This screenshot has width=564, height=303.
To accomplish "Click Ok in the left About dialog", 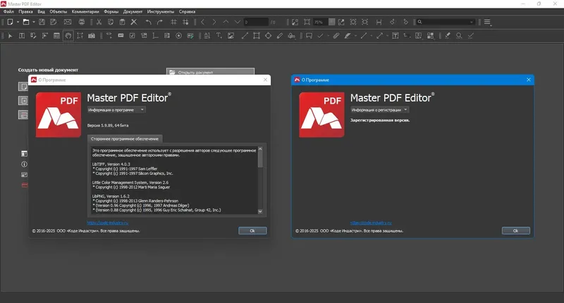I will click(x=252, y=230).
